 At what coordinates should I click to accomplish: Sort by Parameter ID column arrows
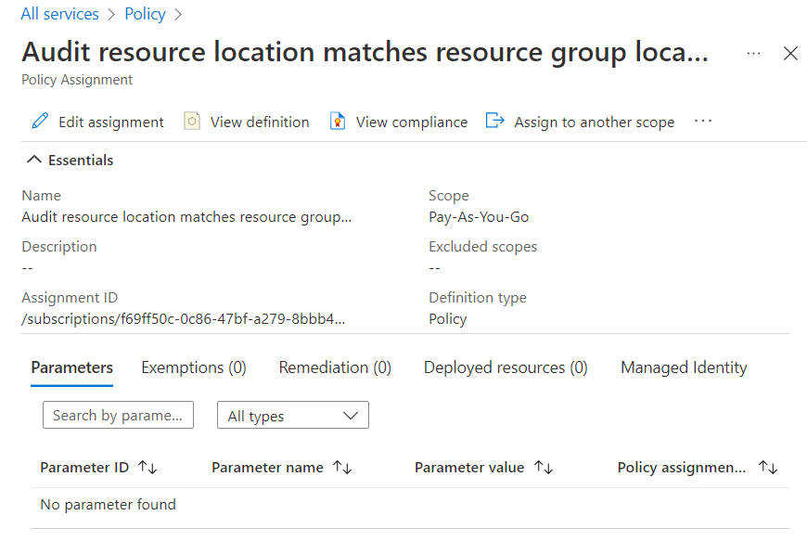point(147,468)
